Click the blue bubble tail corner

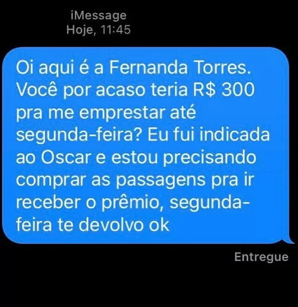(290, 242)
